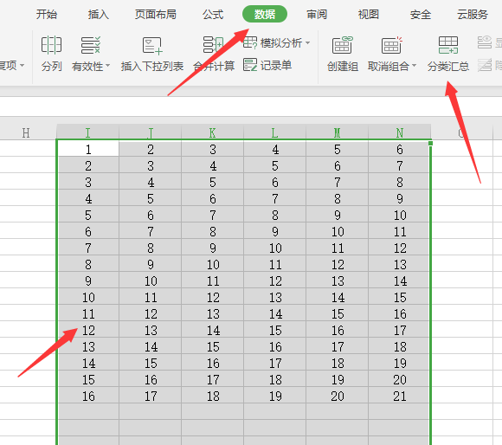Select the 数据 tab
Image resolution: width=502 pixels, height=445 pixels.
coord(265,14)
